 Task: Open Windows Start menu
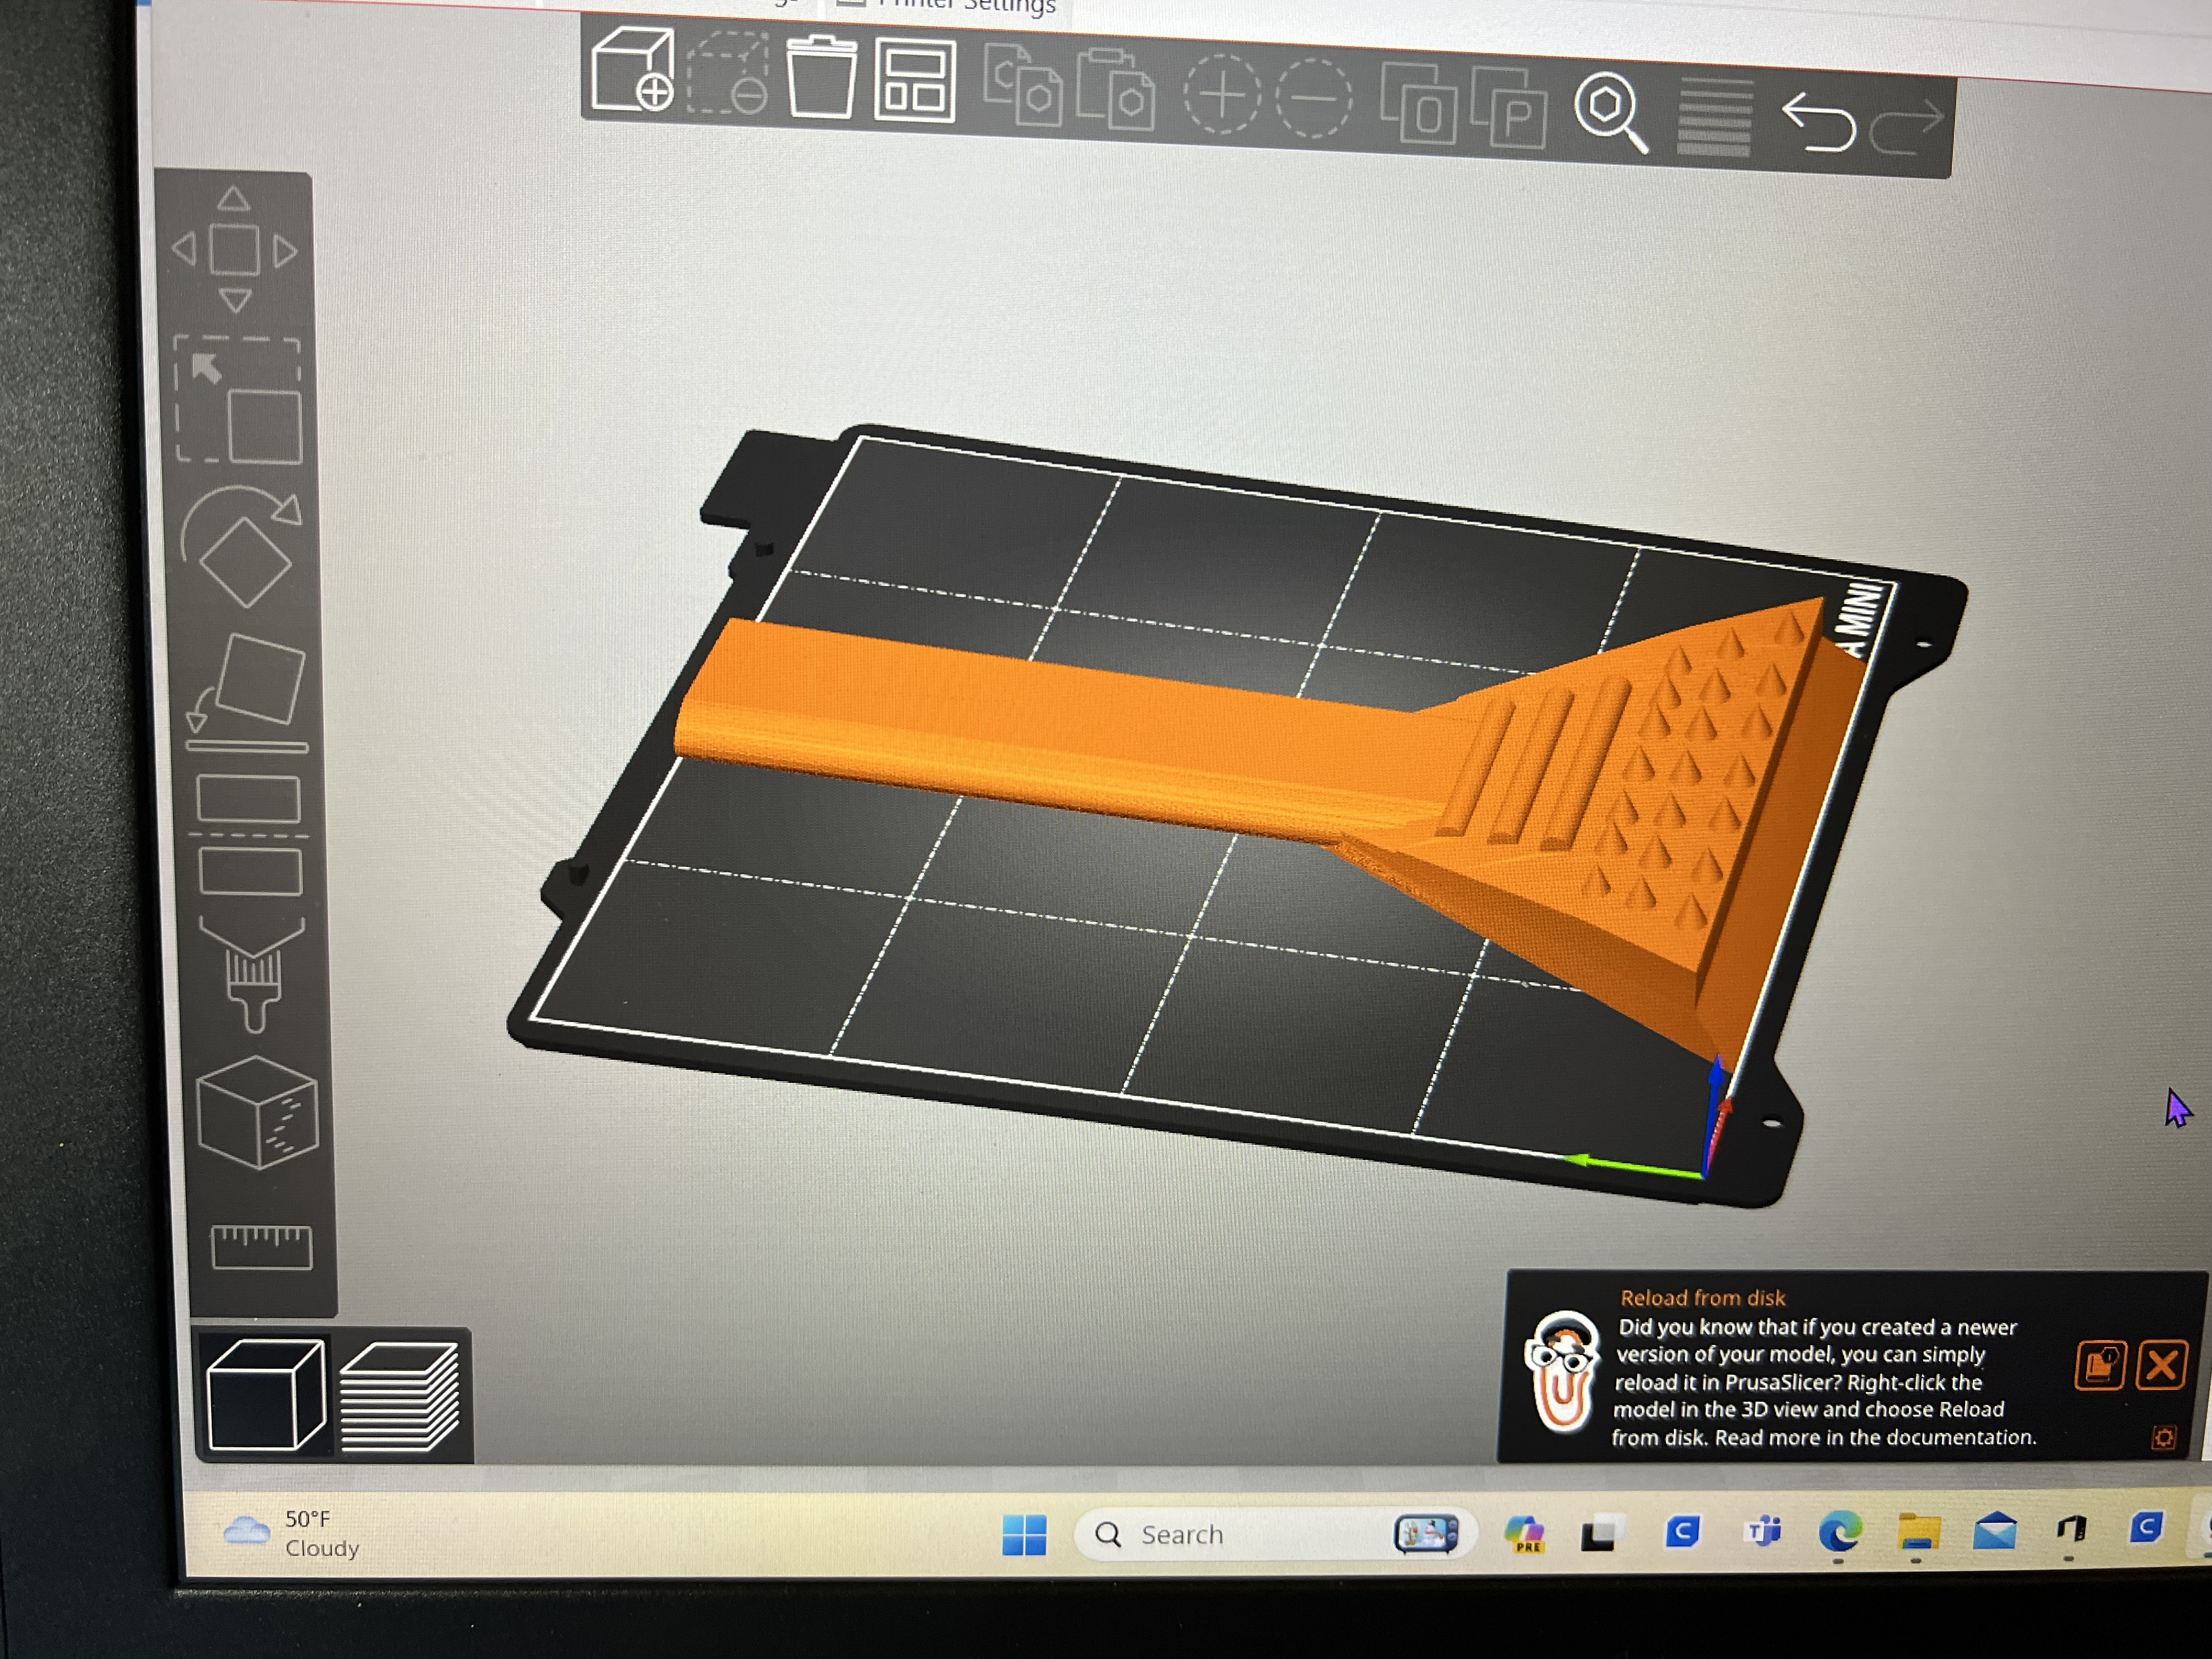[1024, 1534]
